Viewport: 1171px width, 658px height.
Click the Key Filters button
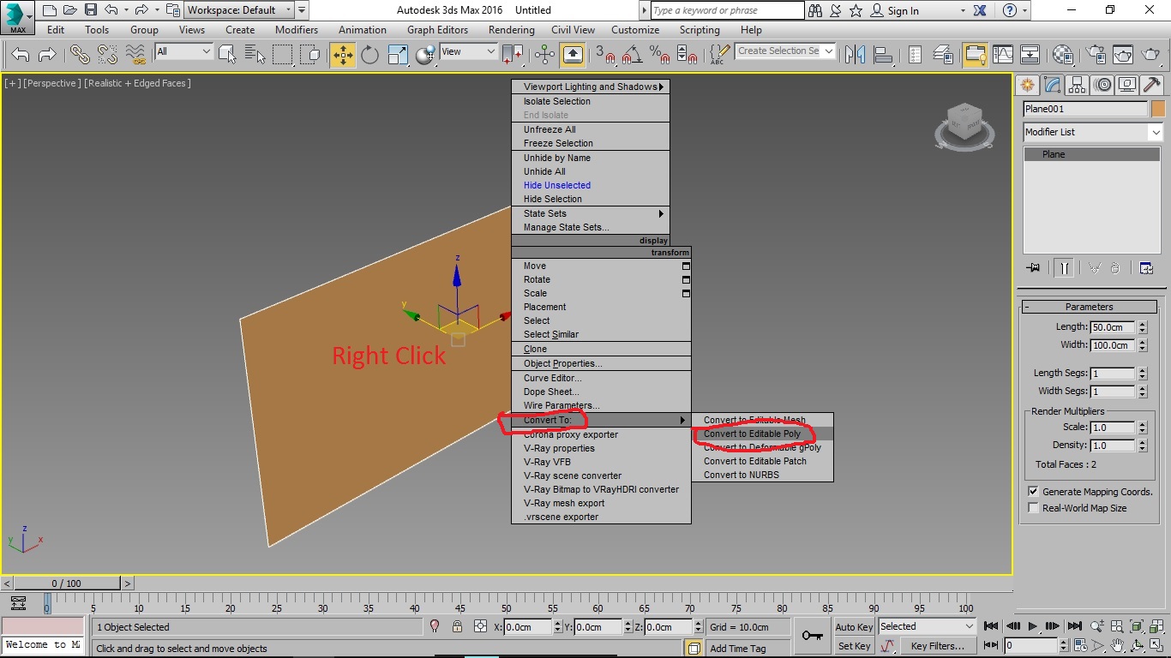coord(938,646)
